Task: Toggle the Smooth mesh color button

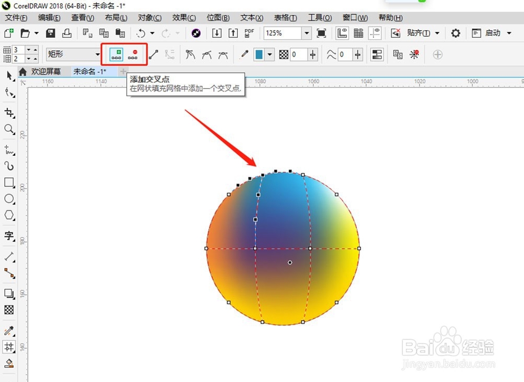Action: click(x=377, y=54)
